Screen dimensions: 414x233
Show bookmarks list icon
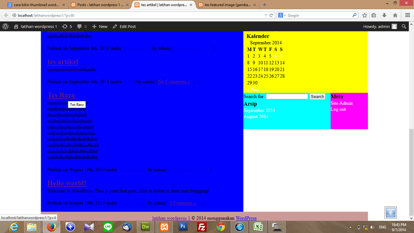[374, 15]
